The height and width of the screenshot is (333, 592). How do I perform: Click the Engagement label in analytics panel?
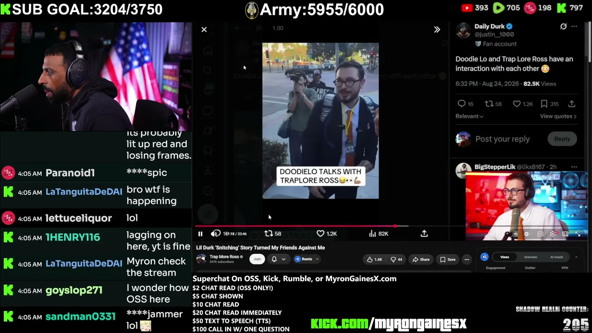[x=495, y=268]
